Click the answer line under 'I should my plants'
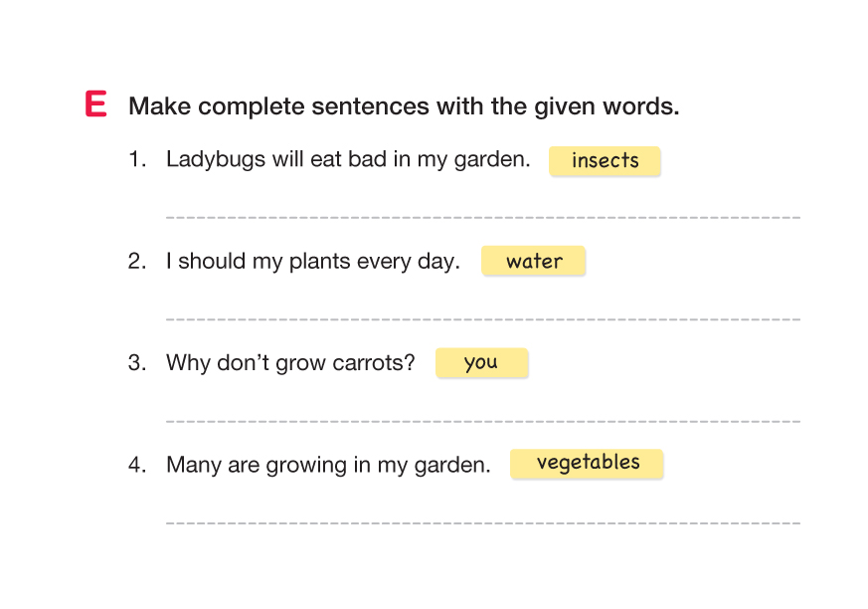The height and width of the screenshot is (609, 868). pyautogui.click(x=482, y=318)
